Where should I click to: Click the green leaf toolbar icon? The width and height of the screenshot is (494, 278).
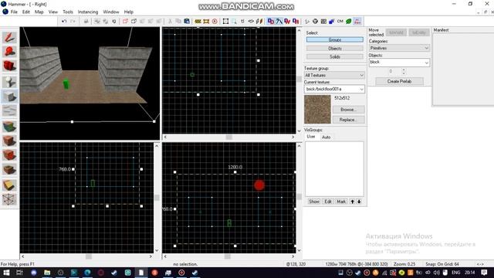pos(349,21)
